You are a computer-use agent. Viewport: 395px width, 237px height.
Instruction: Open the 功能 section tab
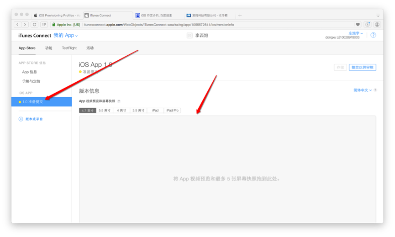click(x=48, y=48)
